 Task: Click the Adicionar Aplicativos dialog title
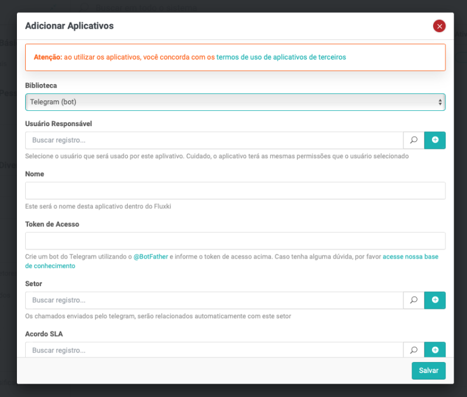(x=69, y=26)
